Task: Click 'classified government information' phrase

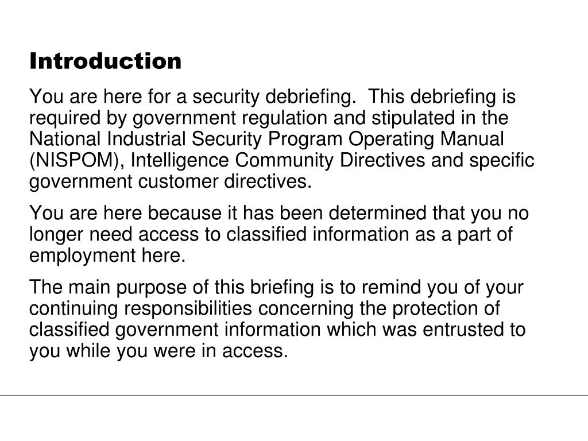Action: pos(175,330)
